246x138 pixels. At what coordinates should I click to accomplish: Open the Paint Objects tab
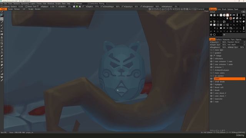click(x=236, y=39)
